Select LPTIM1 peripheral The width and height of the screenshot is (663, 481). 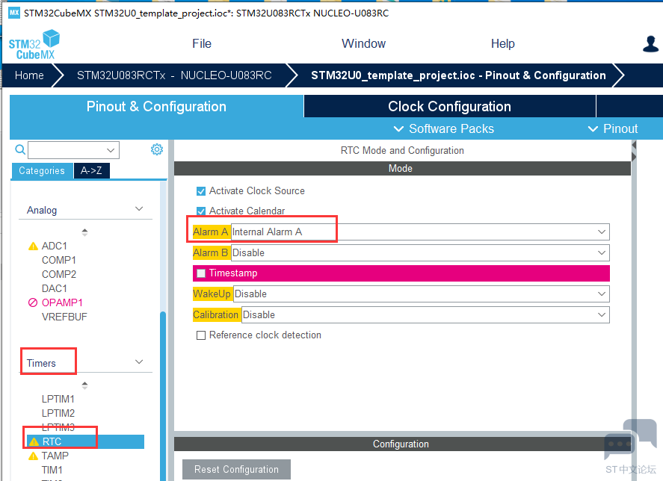58,399
